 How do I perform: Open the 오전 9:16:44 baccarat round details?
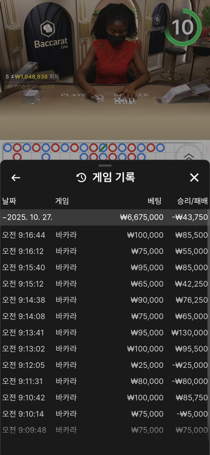105,235
